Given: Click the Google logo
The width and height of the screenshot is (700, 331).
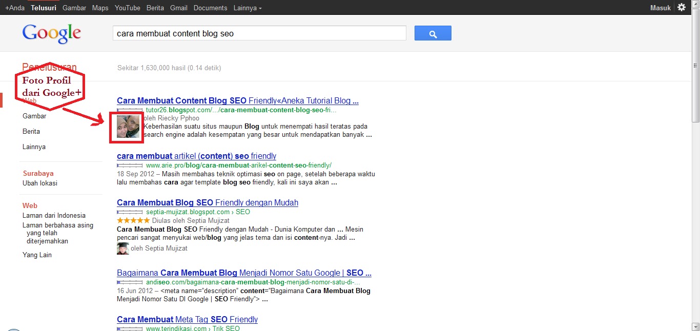Looking at the screenshot, I should click(x=51, y=34).
